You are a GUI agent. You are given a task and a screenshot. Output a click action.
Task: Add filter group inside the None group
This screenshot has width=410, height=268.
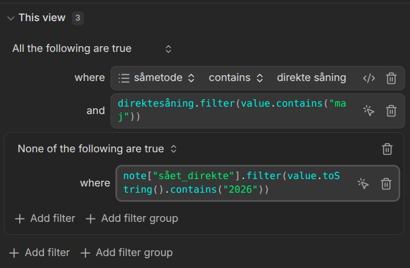click(x=132, y=218)
